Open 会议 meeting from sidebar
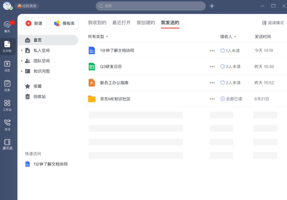Viewport: 287px width, 200px height. point(7,124)
